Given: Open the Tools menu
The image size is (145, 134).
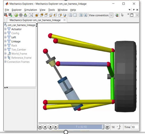Looking at the screenshot, I should [x=51, y=10].
